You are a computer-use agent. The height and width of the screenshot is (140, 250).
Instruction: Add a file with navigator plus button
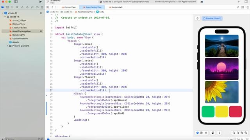tap(3, 139)
